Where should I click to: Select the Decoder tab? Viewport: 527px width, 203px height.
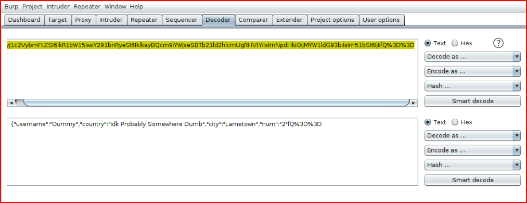[x=218, y=20]
